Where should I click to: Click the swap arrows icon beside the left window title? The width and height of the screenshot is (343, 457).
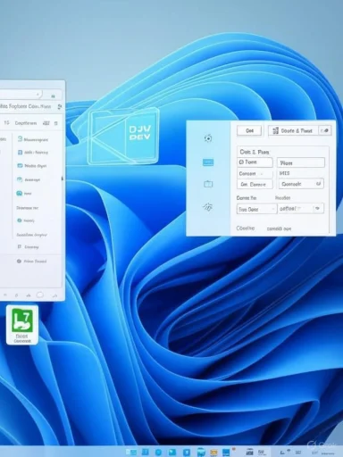tap(59, 106)
